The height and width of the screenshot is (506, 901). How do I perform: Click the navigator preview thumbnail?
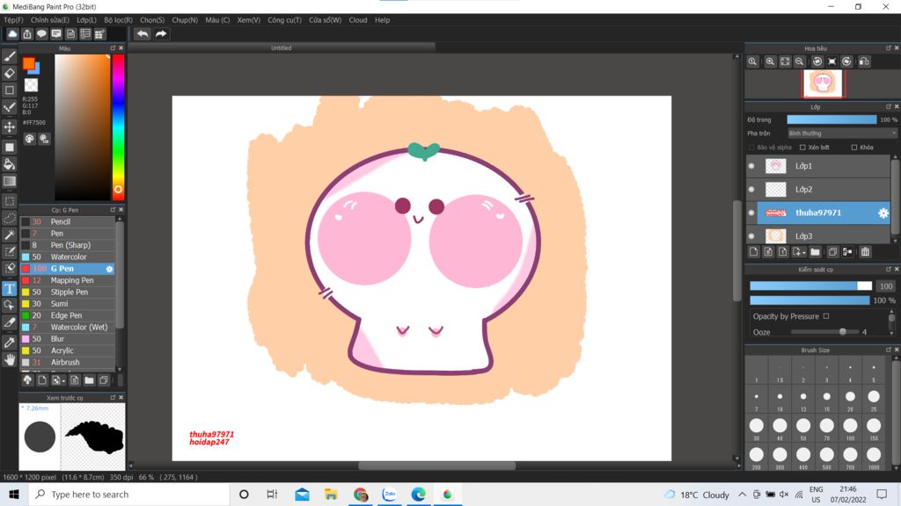(823, 83)
